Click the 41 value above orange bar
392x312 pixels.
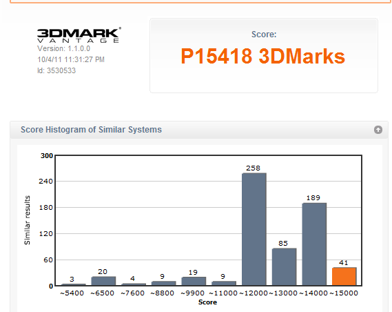(x=344, y=263)
